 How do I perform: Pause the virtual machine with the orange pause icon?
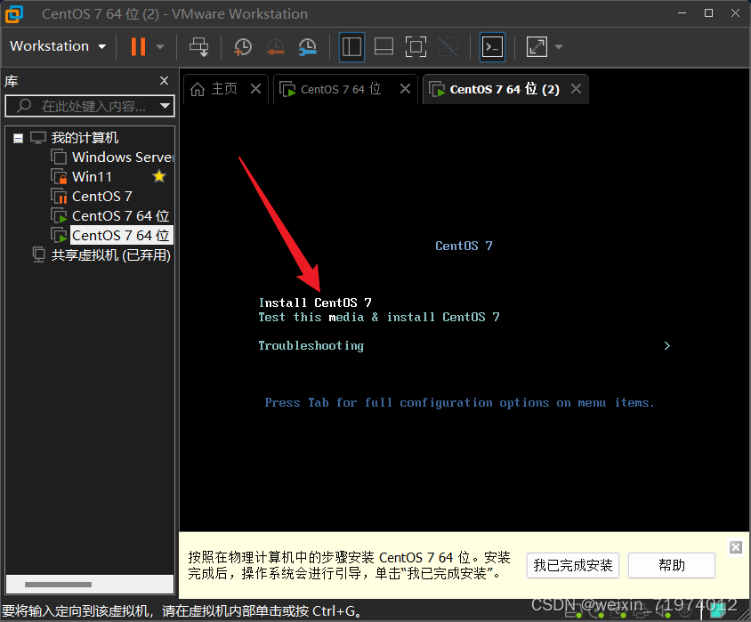(138, 46)
